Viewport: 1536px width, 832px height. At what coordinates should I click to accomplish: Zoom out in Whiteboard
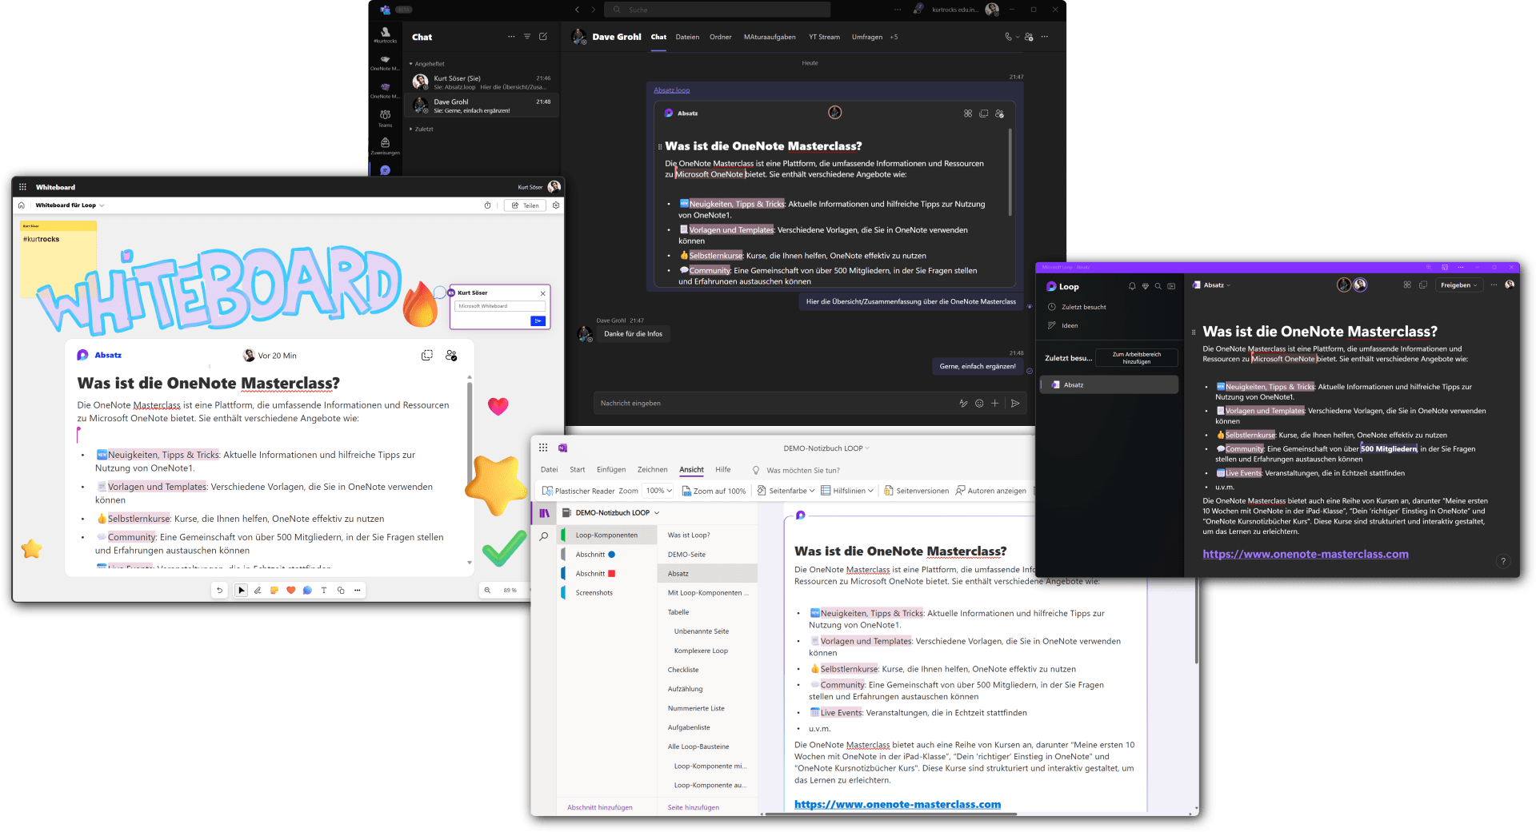pyautogui.click(x=487, y=591)
